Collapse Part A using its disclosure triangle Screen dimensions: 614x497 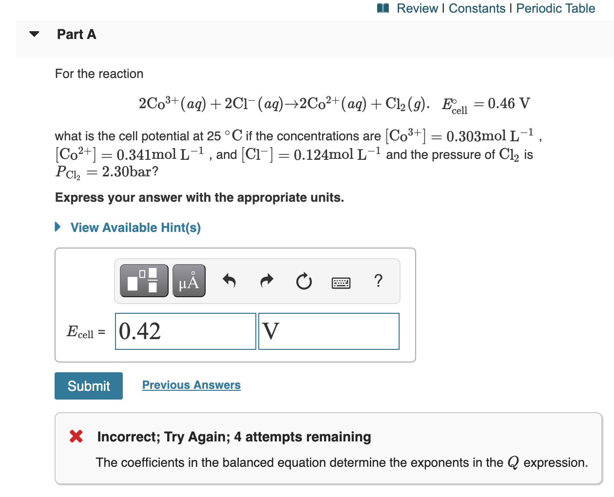(x=33, y=34)
